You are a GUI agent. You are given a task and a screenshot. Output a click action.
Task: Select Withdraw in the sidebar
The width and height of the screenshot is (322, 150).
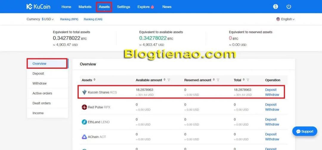tap(47, 83)
